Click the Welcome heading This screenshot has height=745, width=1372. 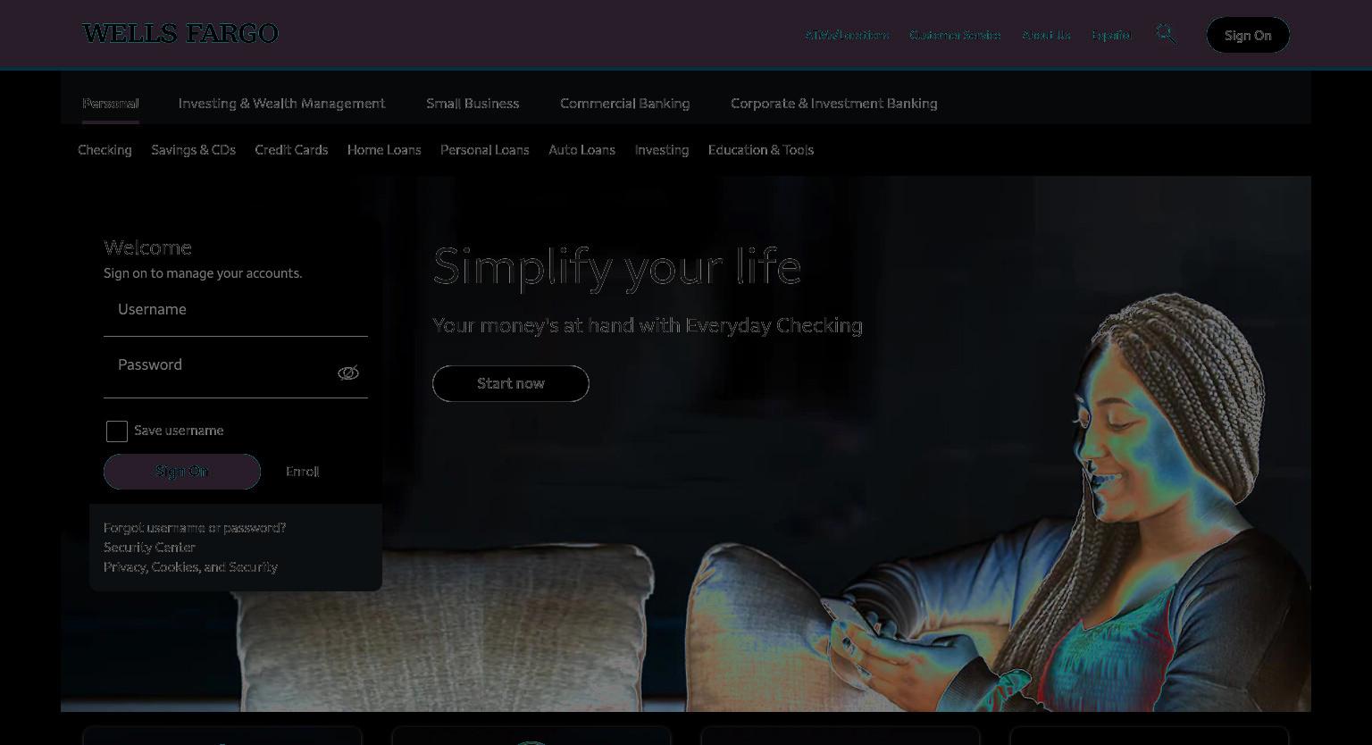point(147,247)
